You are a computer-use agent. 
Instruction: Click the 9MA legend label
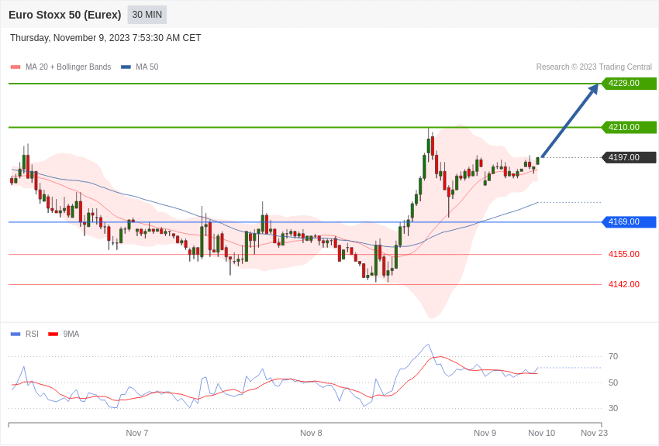pyautogui.click(x=71, y=334)
